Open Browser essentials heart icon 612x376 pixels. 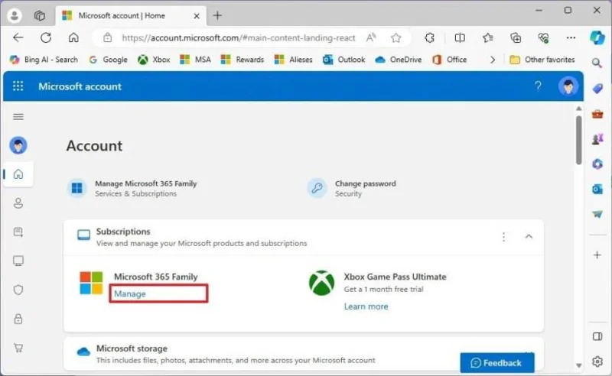[x=543, y=38]
